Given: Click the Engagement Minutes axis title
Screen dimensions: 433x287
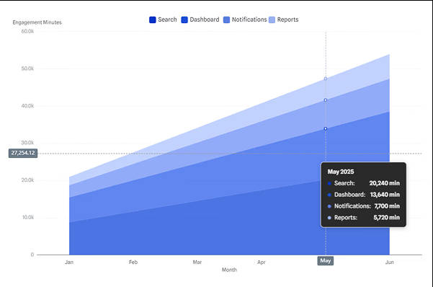Looking at the screenshot, I should pos(37,22).
